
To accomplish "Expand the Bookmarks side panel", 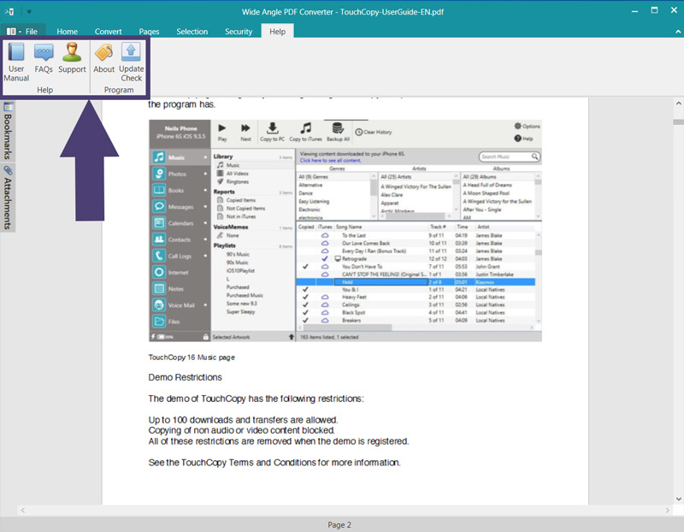I will [8, 132].
